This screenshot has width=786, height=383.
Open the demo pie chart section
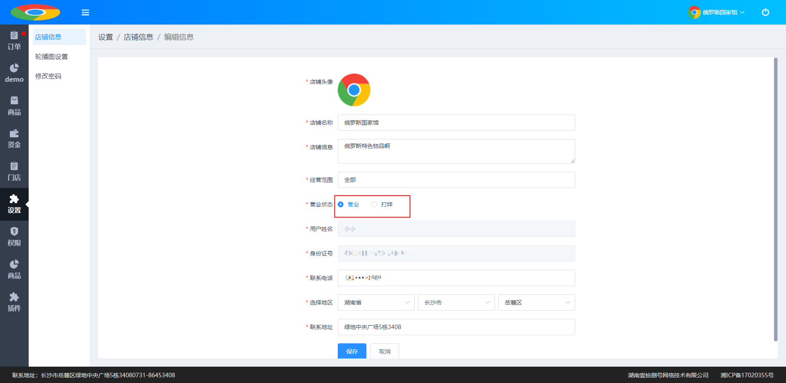(x=14, y=74)
